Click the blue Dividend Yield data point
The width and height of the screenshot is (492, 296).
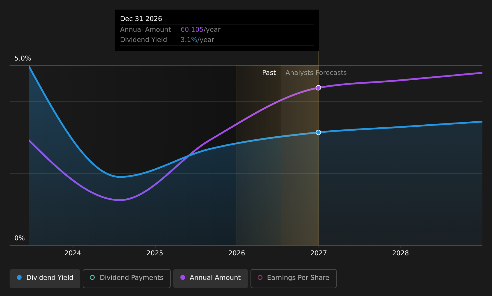[319, 132]
